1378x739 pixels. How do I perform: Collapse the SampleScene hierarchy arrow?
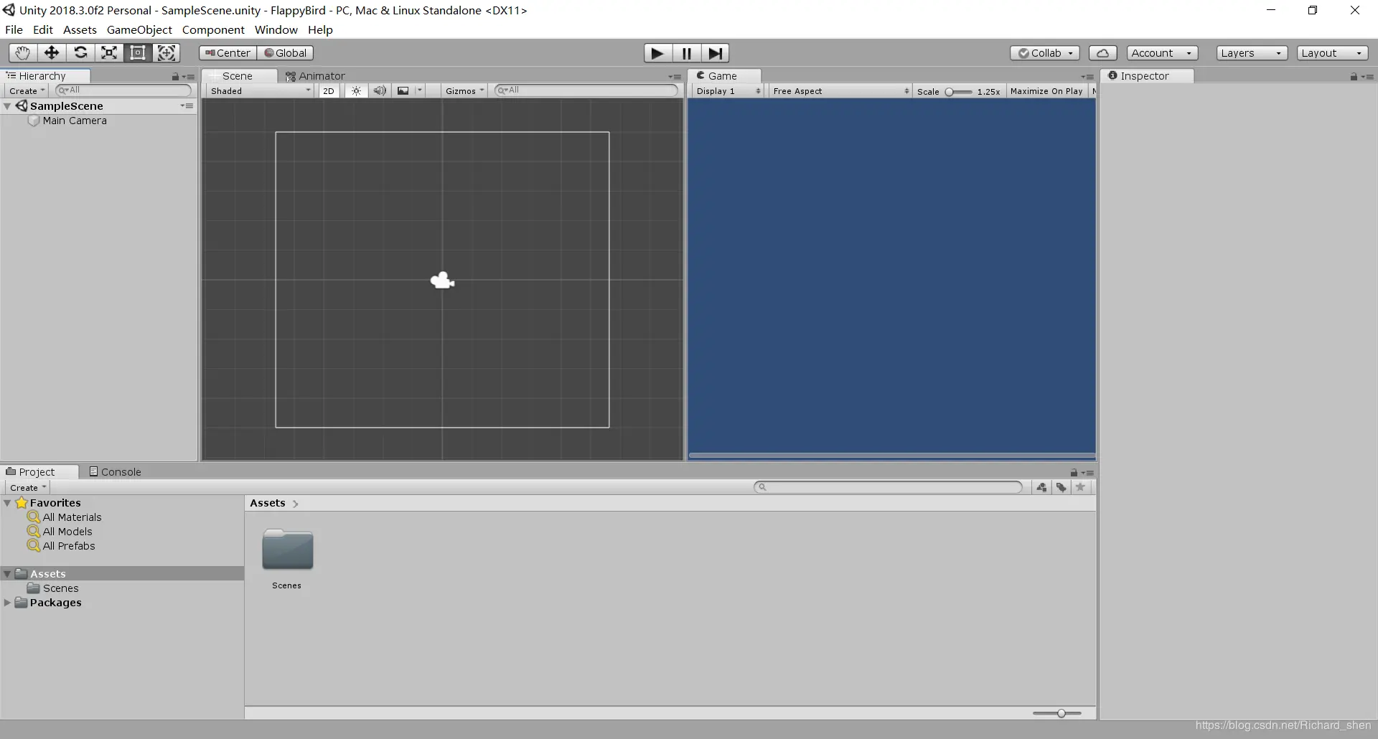[x=7, y=106]
